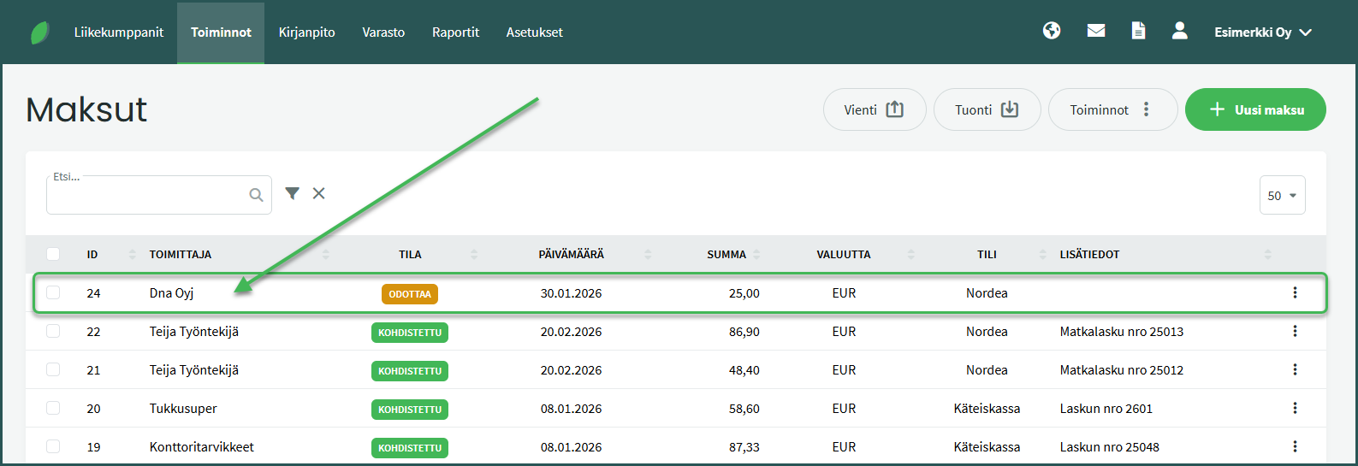1358x466 pixels.
Task: Click the search magnifier icon
Action: (x=256, y=195)
